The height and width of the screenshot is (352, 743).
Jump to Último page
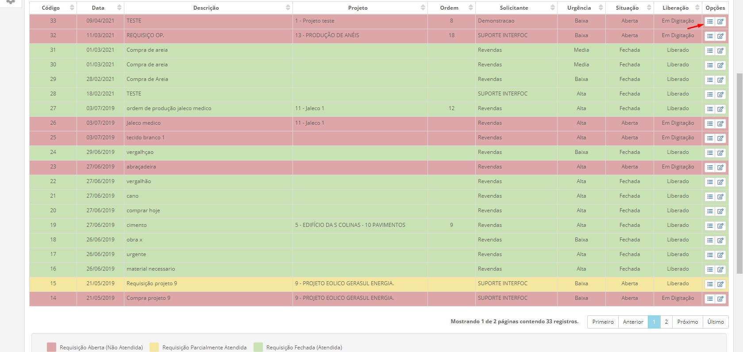(x=716, y=322)
